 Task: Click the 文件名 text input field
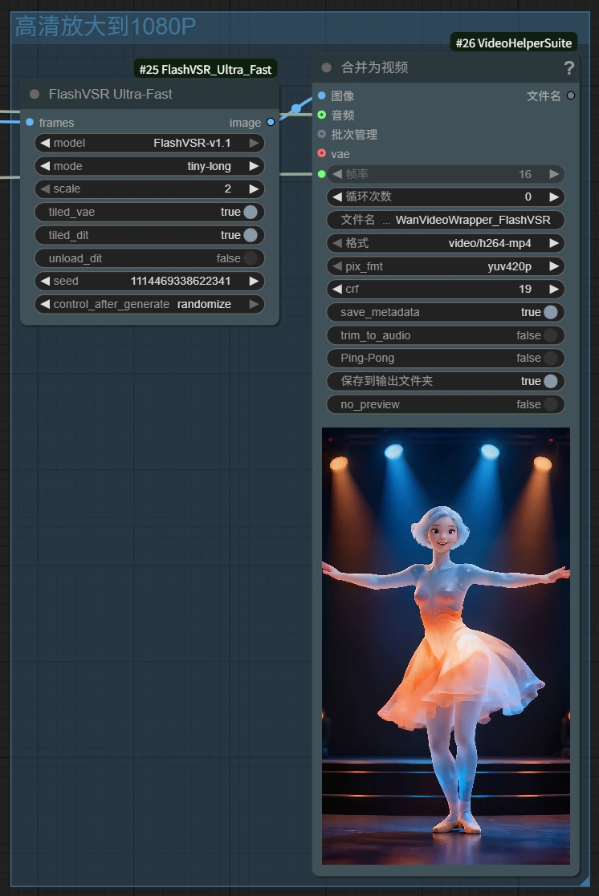point(446,220)
